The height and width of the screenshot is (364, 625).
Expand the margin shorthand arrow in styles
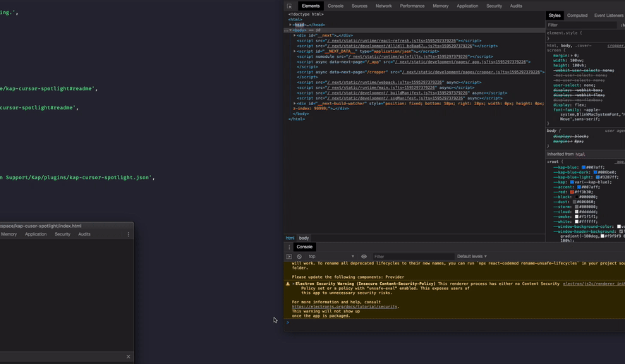(x=571, y=56)
